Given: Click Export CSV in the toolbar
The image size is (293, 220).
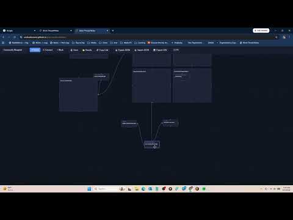Looking at the screenshot, I should click(x=160, y=50).
